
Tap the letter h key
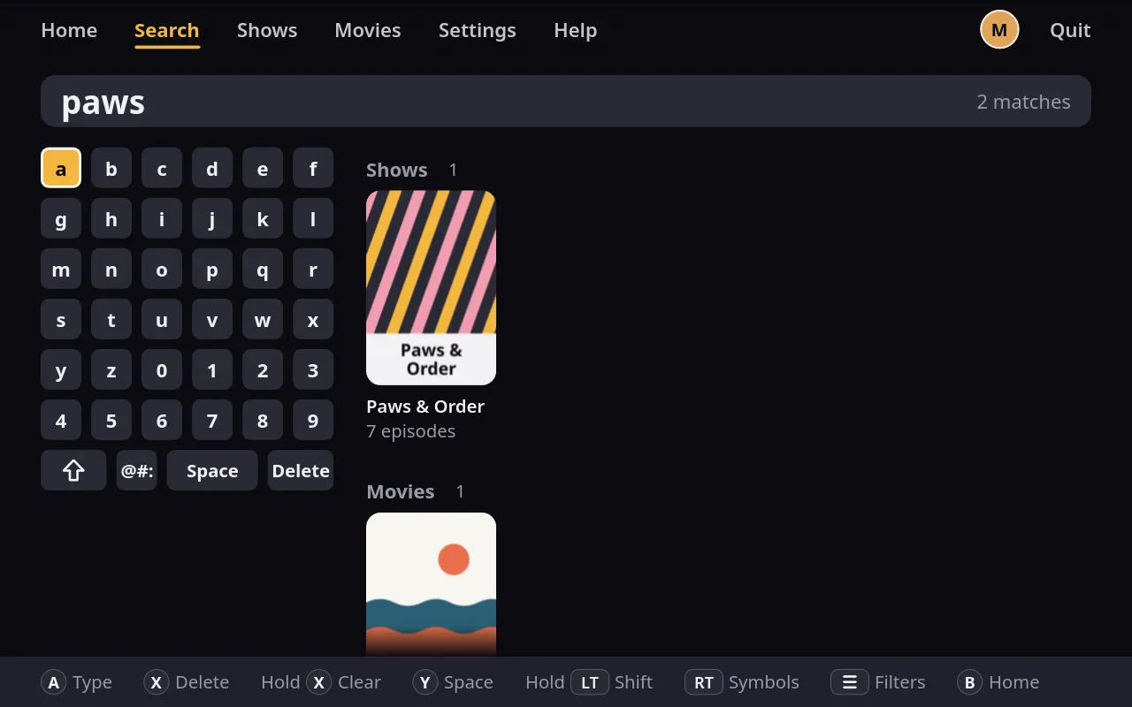(x=111, y=218)
